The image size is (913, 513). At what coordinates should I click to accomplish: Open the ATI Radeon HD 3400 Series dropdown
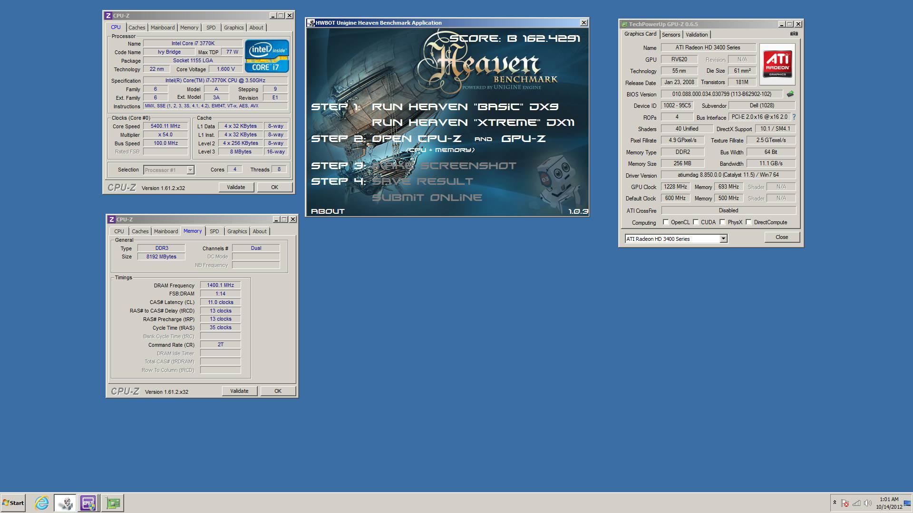coord(723,239)
